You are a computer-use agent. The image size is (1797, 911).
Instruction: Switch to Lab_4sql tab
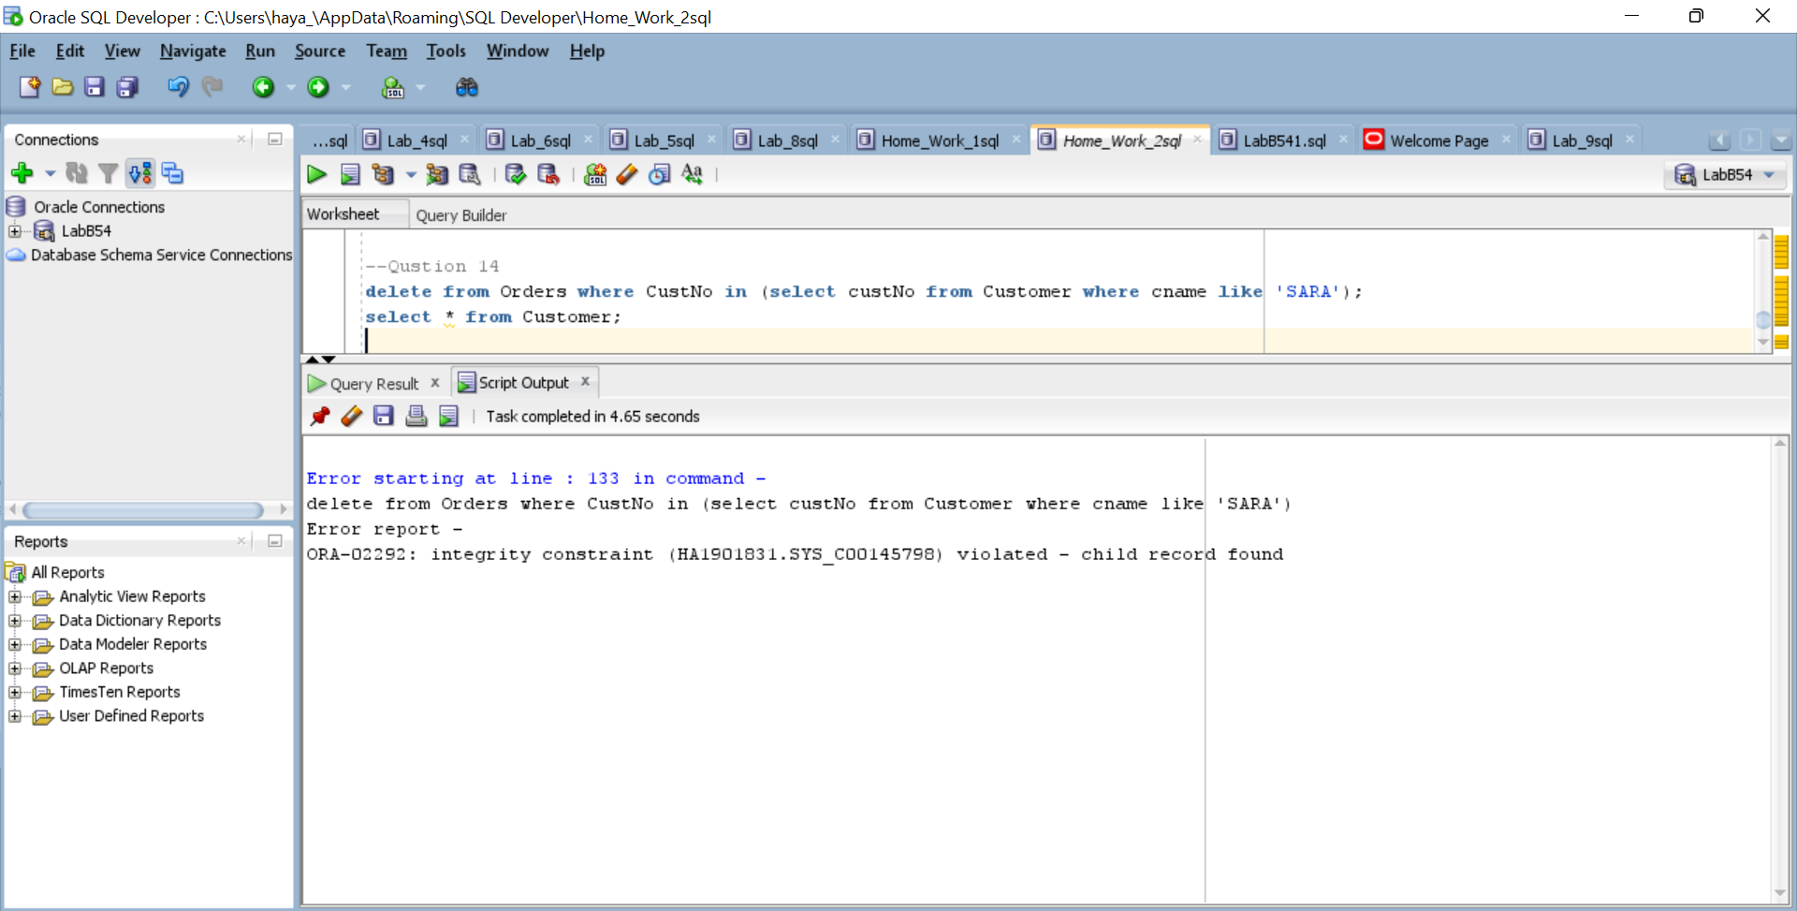[416, 140]
